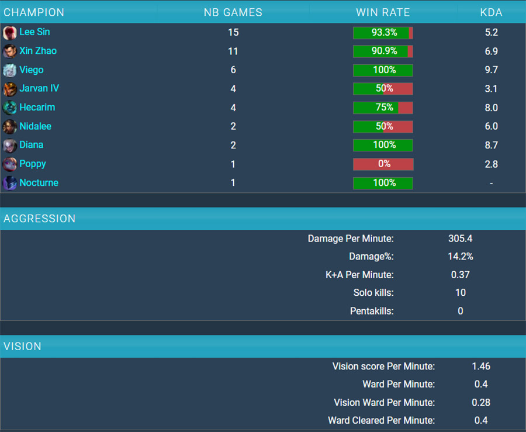Open the Xin Zhao champion link
526x432 pixels.
[38, 51]
